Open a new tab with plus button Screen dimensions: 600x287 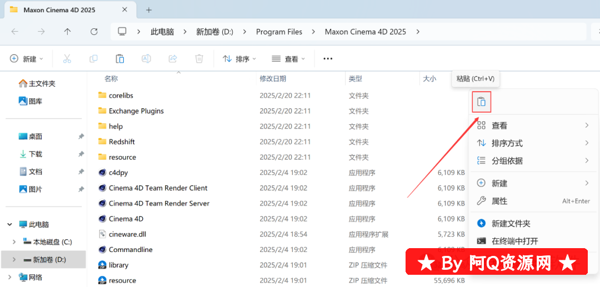(149, 10)
